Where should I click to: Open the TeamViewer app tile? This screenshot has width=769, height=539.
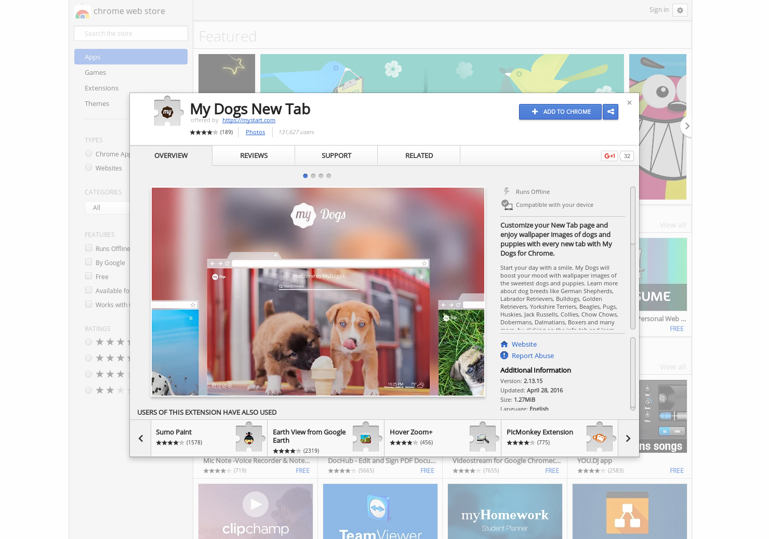tap(380, 511)
